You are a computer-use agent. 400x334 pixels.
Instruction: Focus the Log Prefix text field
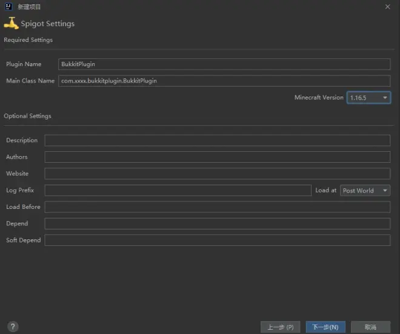[178, 191]
